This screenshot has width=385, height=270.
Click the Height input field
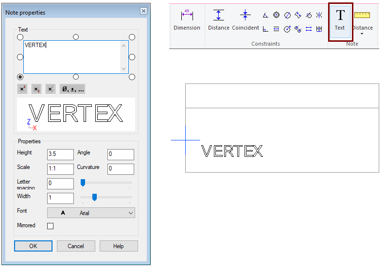coord(60,154)
